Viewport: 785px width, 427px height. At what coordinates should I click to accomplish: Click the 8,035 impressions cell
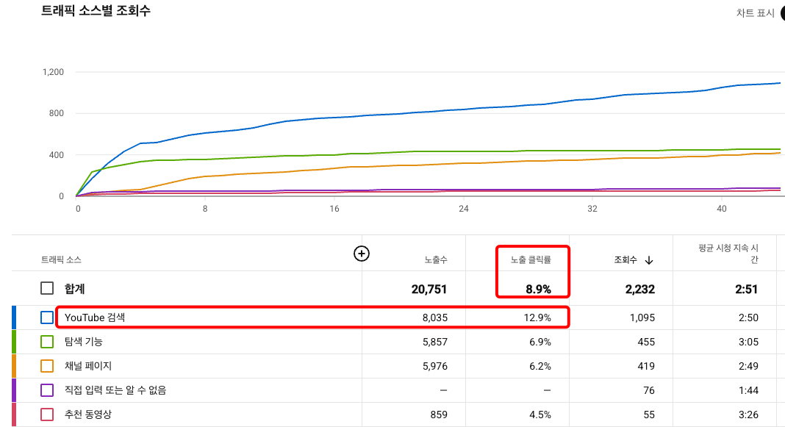(x=435, y=317)
